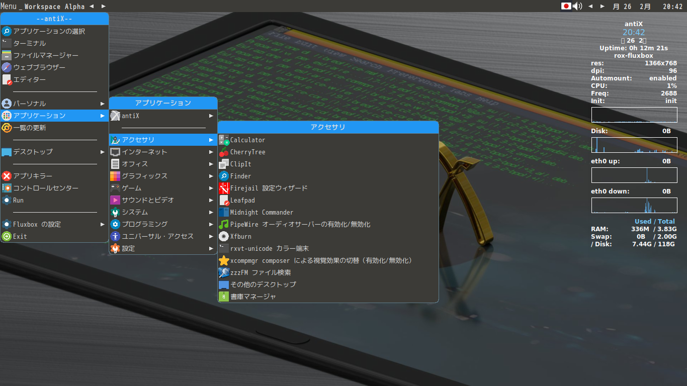Launch Run from the antiX menu
Screen dimensions: 687x386
(x=54, y=200)
